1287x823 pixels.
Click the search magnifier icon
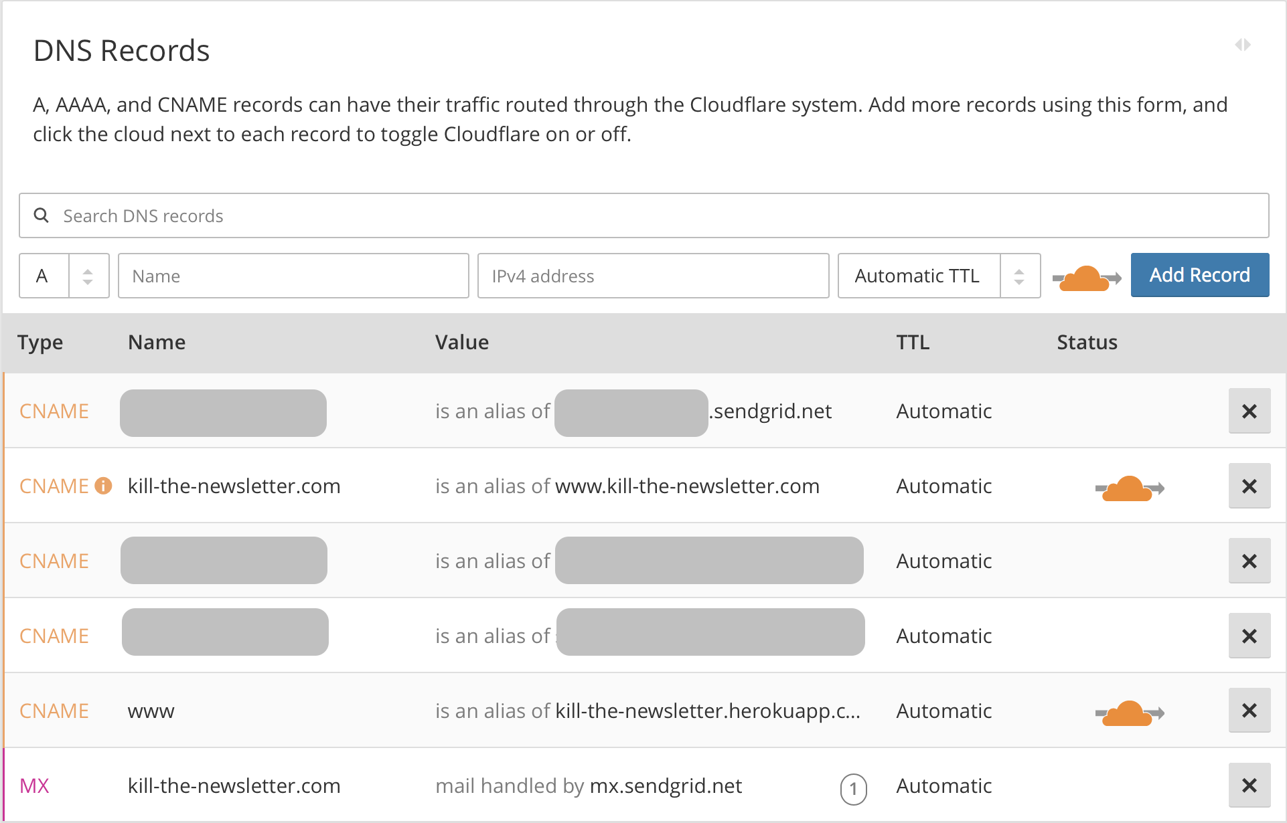42,215
